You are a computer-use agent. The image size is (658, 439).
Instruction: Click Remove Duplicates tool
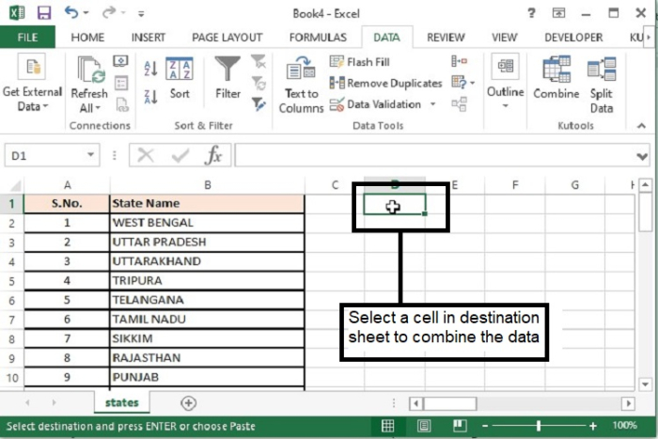(385, 83)
